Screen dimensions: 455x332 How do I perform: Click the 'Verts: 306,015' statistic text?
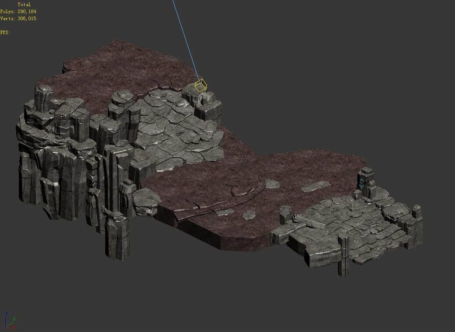tap(18, 18)
